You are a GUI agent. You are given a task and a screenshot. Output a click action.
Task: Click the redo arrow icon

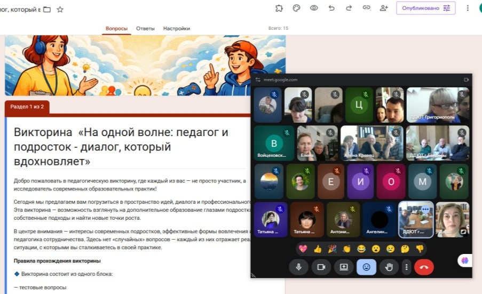pyautogui.click(x=349, y=8)
